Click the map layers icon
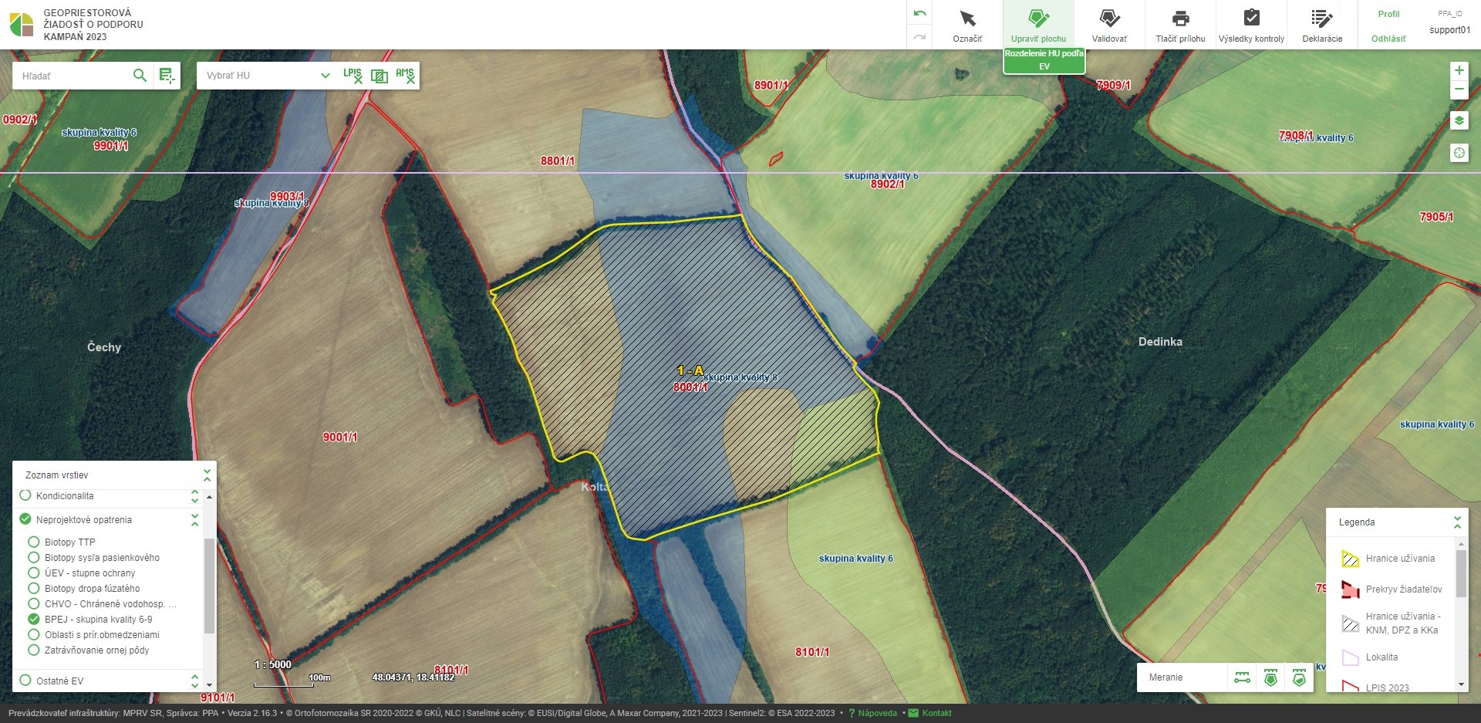Image resolution: width=1481 pixels, height=723 pixels. click(1459, 121)
